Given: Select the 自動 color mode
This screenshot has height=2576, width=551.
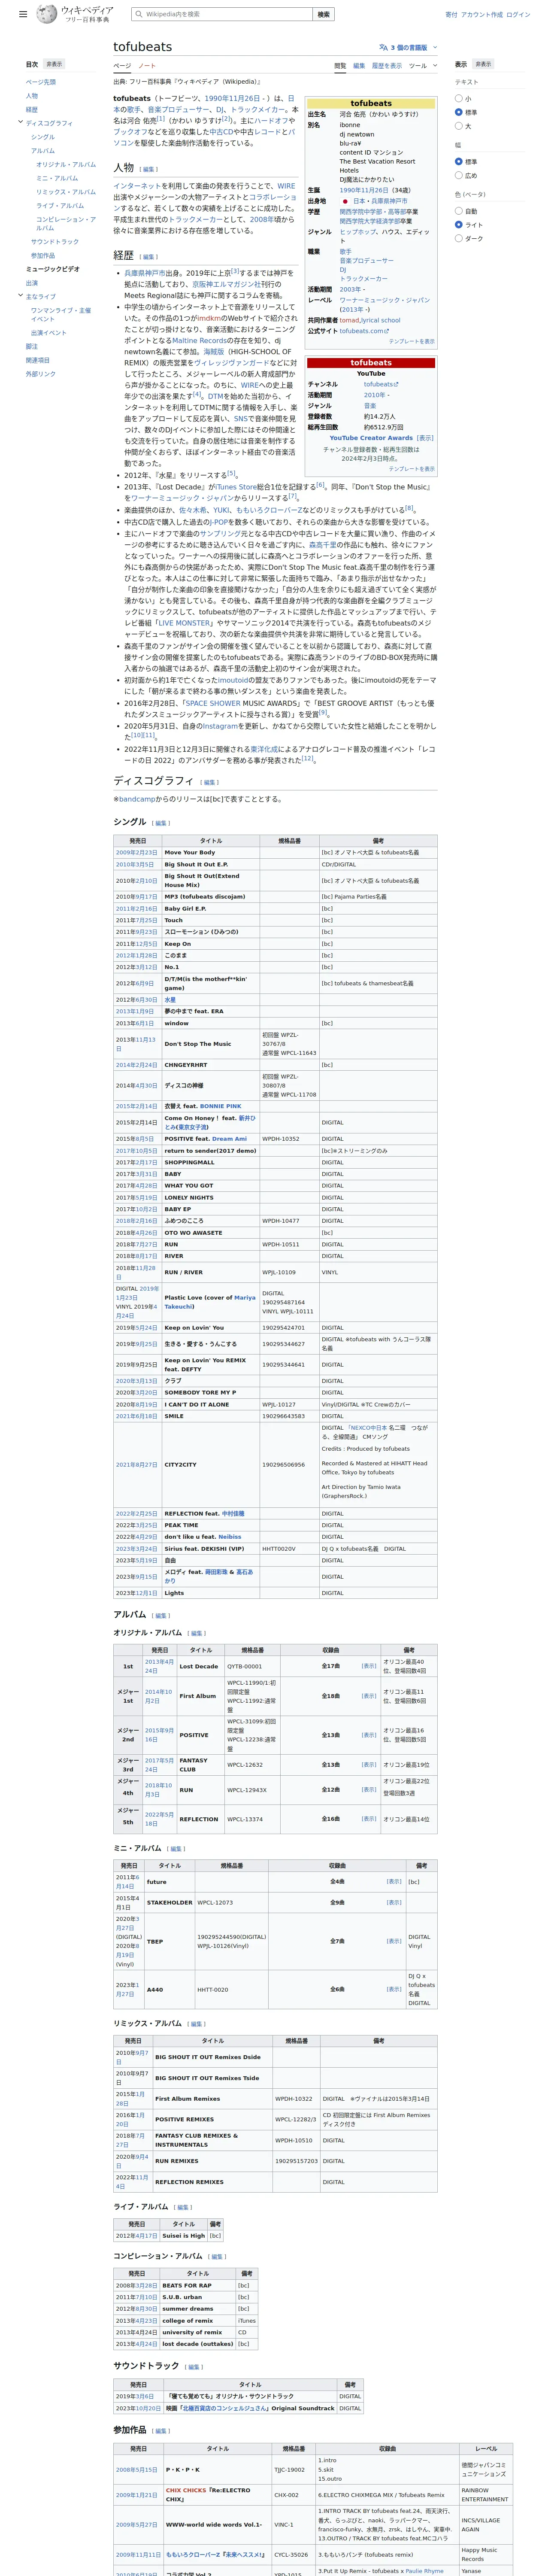Looking at the screenshot, I should point(459,211).
